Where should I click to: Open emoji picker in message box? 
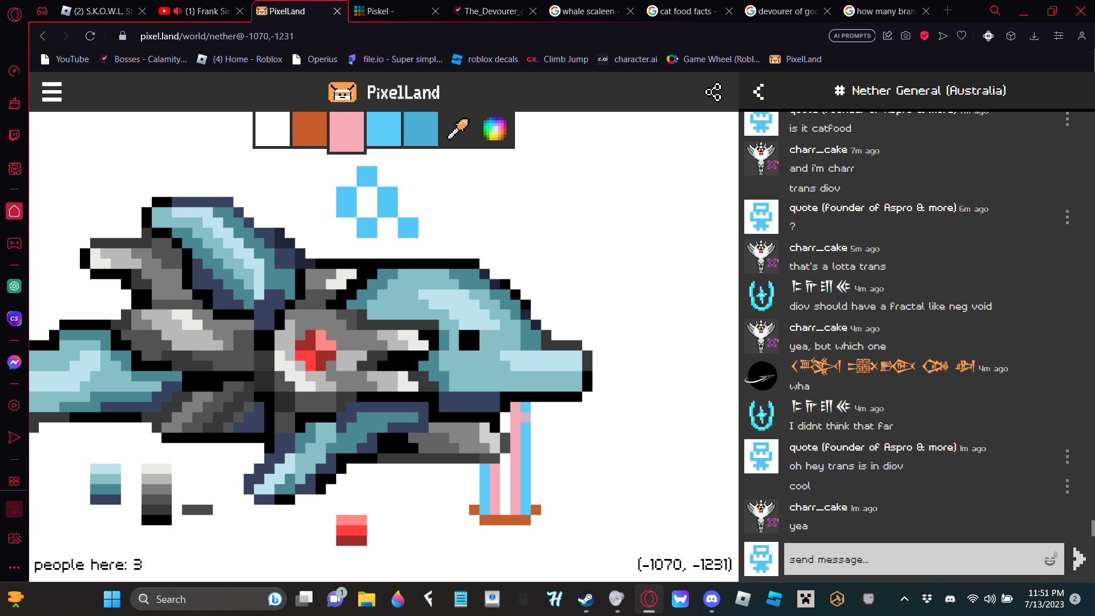pos(1050,559)
